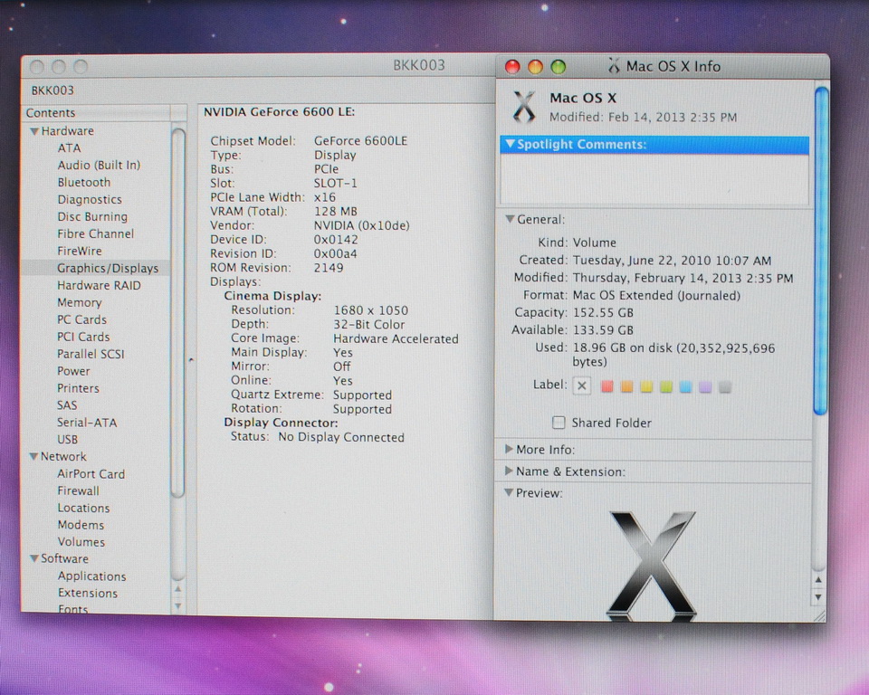This screenshot has height=695, width=869.
Task: Click the Contents sidebar scroll up arrow
Action: pos(178,588)
